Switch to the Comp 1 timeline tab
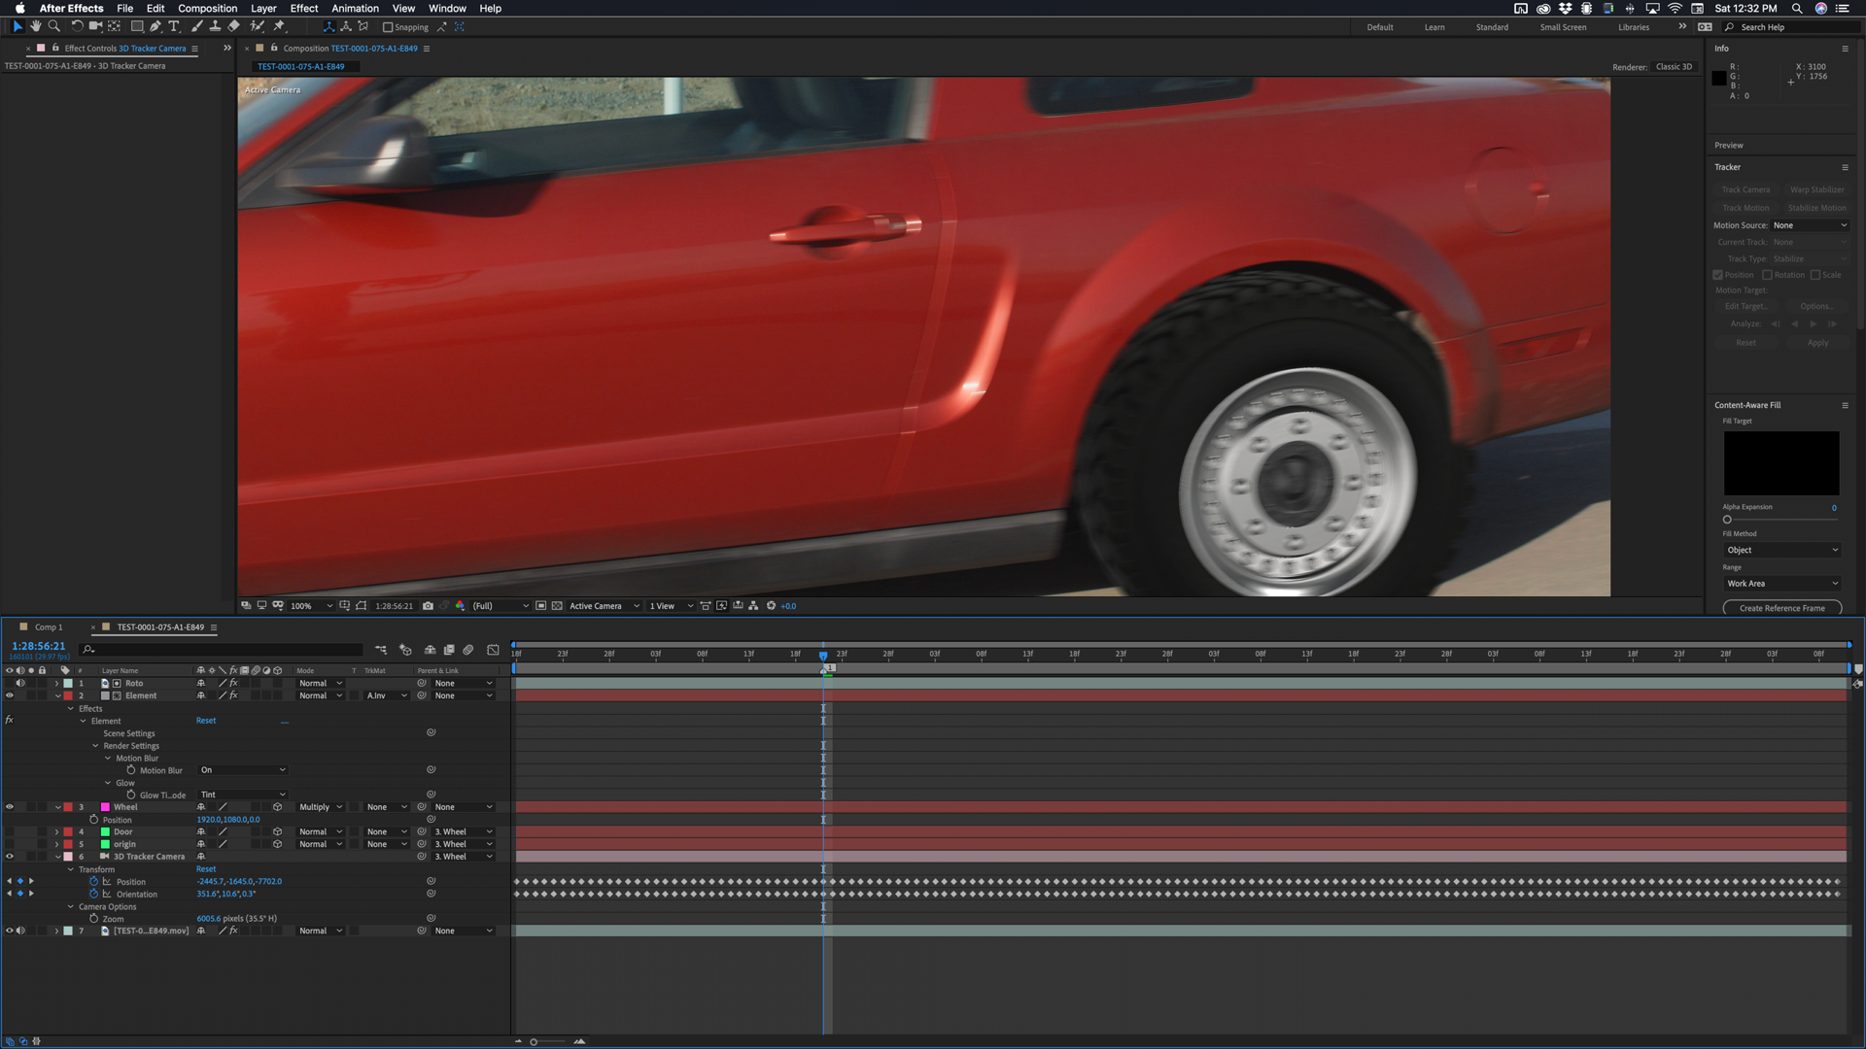The width and height of the screenshot is (1866, 1049). point(48,626)
